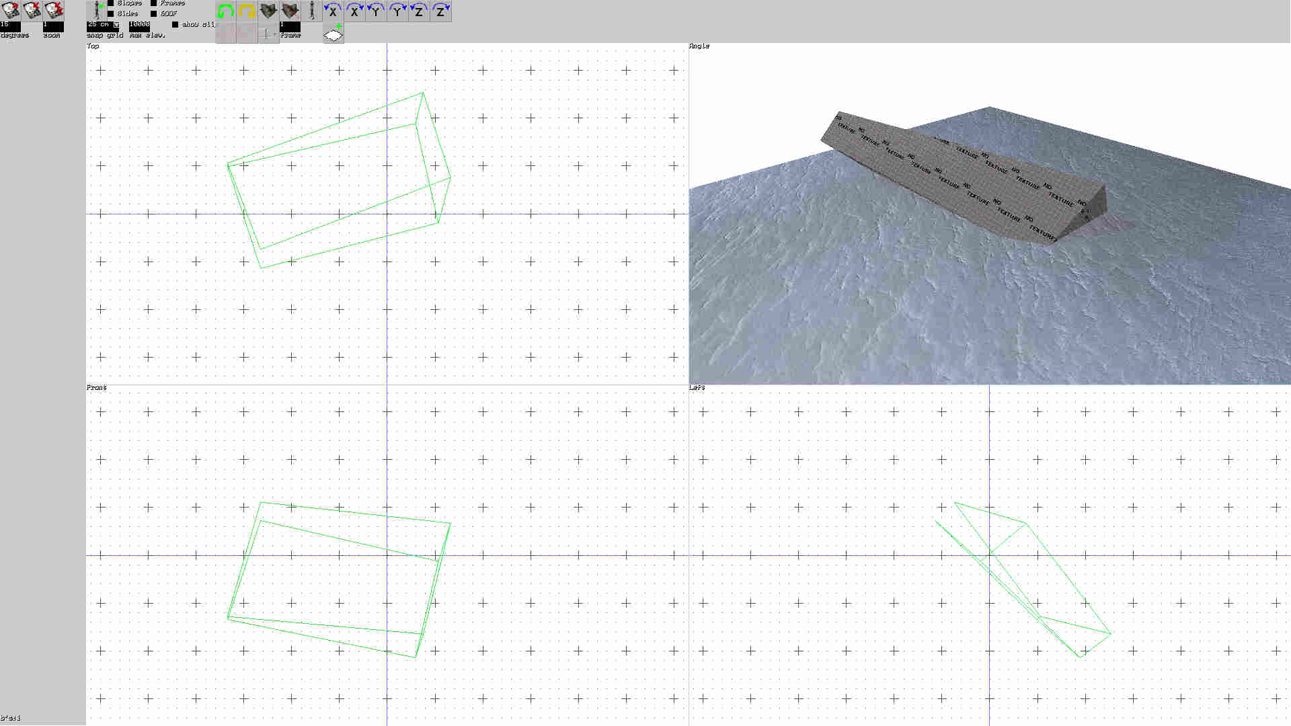Rotate the object clockwise around Z
This screenshot has width=1291, height=726.
pyautogui.click(x=440, y=11)
